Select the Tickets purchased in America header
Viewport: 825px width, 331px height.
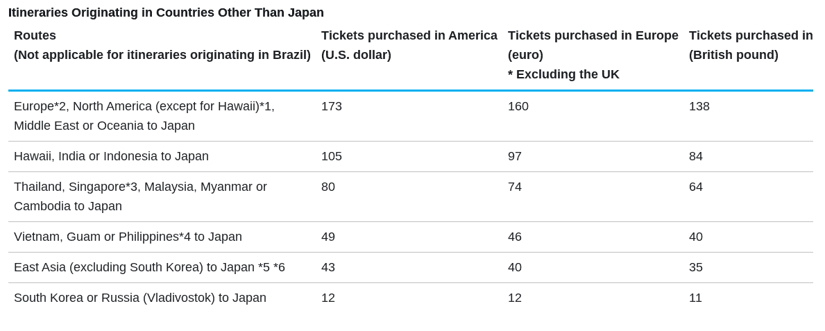point(409,35)
